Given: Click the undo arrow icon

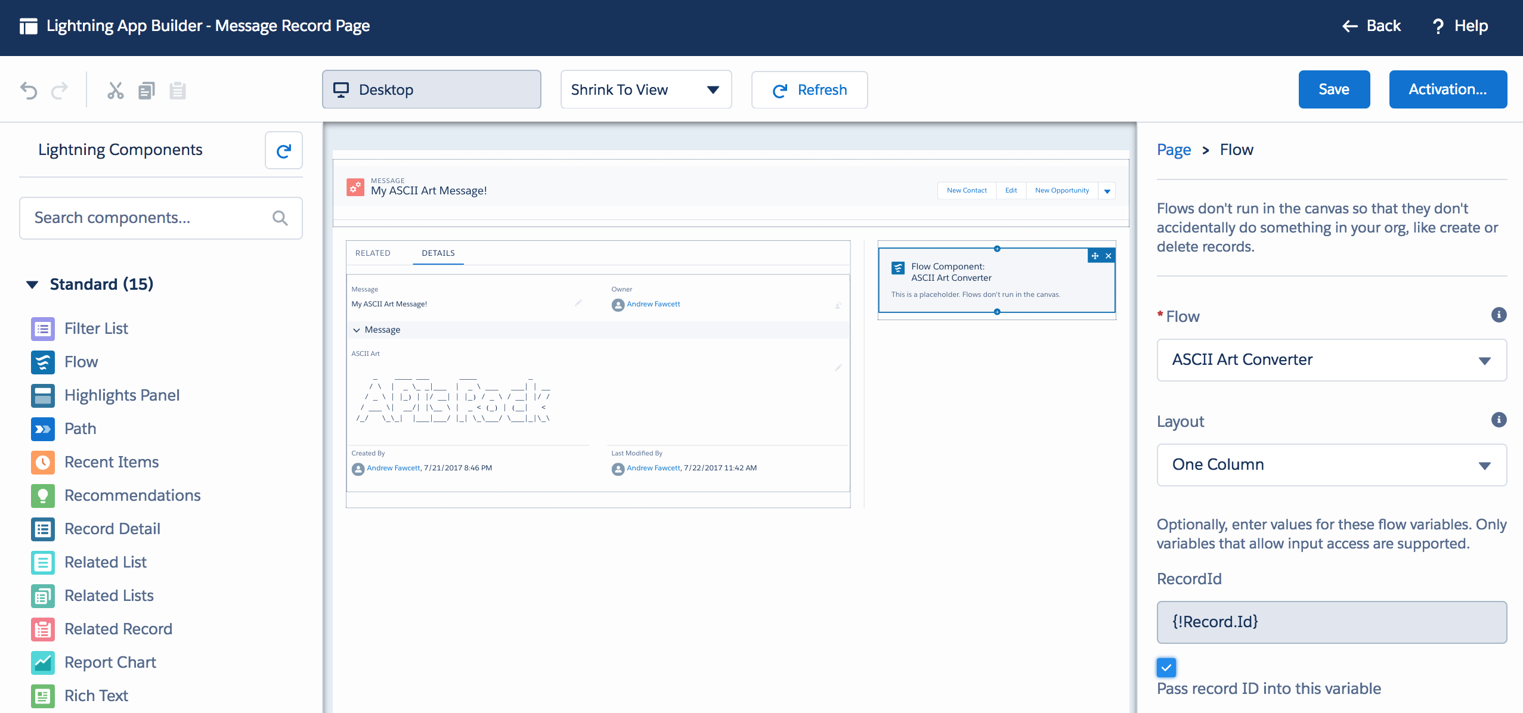Looking at the screenshot, I should [x=29, y=91].
